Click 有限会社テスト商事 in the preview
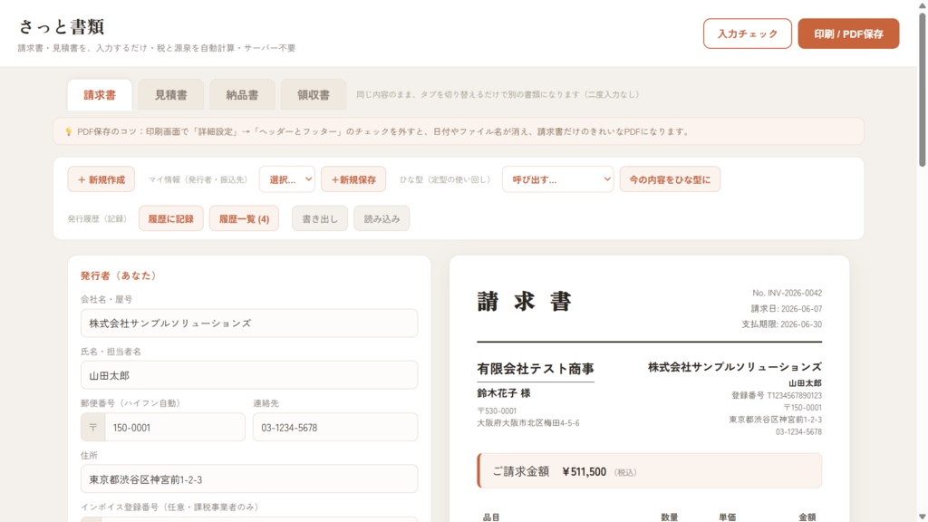This screenshot has height=522, width=928. [x=536, y=369]
